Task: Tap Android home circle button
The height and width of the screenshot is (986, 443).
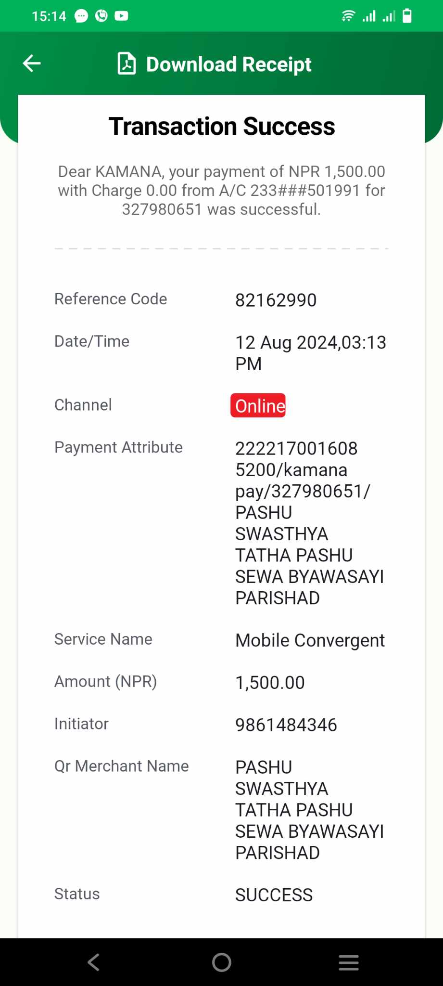Action: 222,962
